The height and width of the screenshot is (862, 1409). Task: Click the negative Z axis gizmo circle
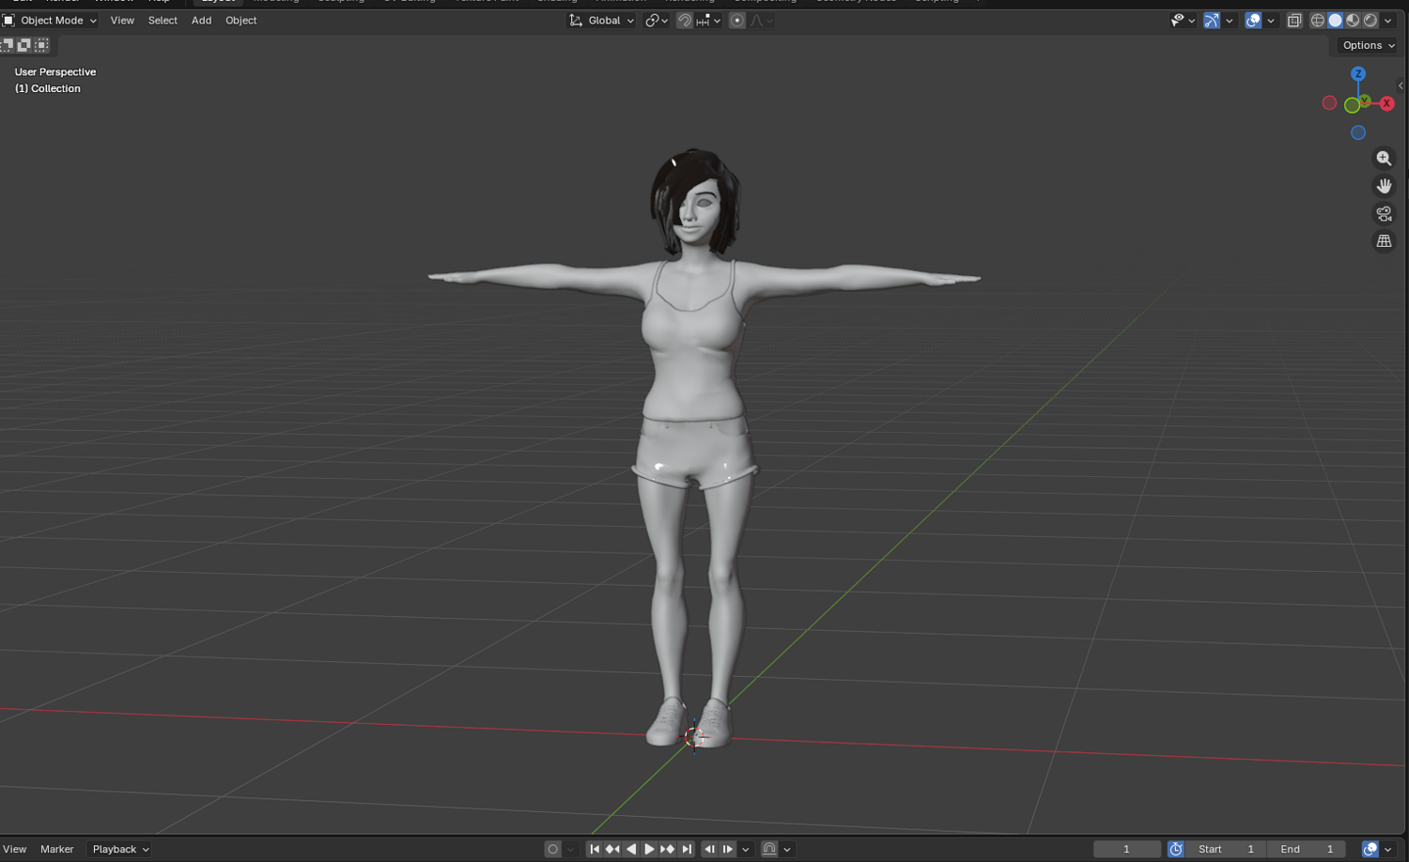[1358, 132]
